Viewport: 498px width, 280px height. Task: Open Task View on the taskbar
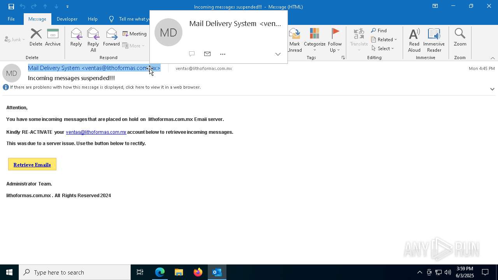pos(140,272)
